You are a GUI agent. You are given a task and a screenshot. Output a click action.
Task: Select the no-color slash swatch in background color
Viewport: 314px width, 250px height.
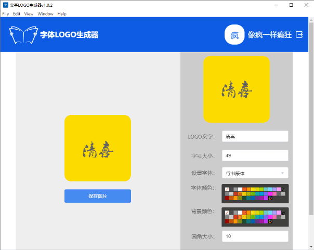point(227,213)
